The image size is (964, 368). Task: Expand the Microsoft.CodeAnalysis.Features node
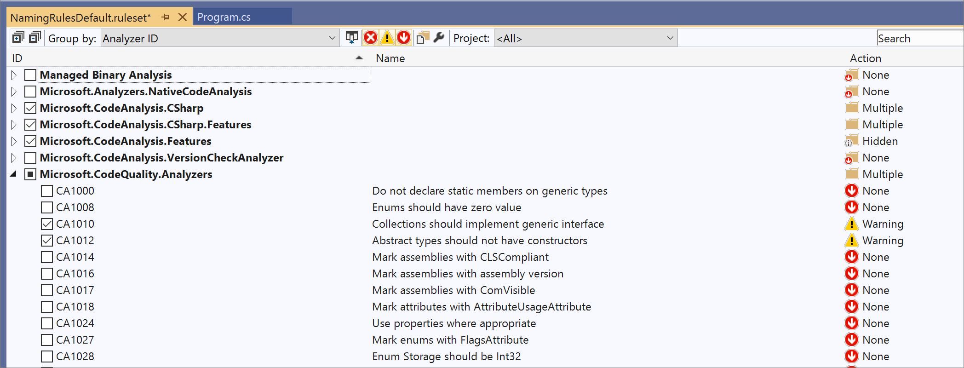tap(14, 141)
